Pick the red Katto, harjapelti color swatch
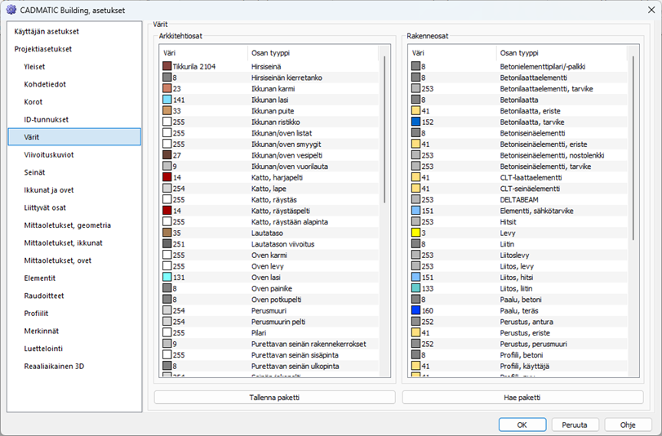662x436 pixels. click(167, 176)
